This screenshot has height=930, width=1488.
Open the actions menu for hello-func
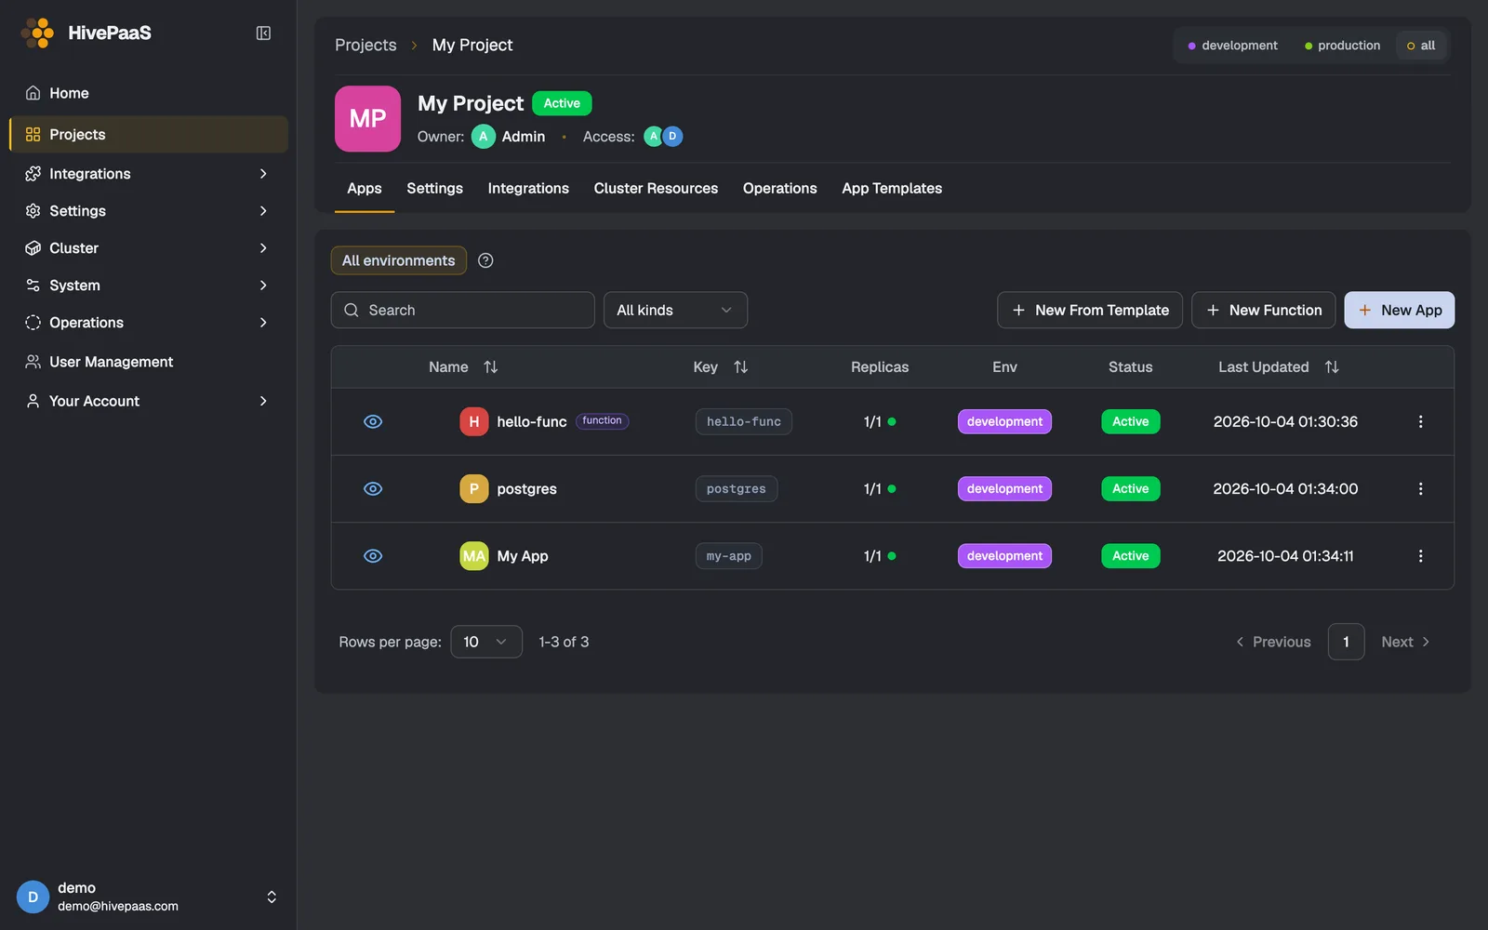1420,421
